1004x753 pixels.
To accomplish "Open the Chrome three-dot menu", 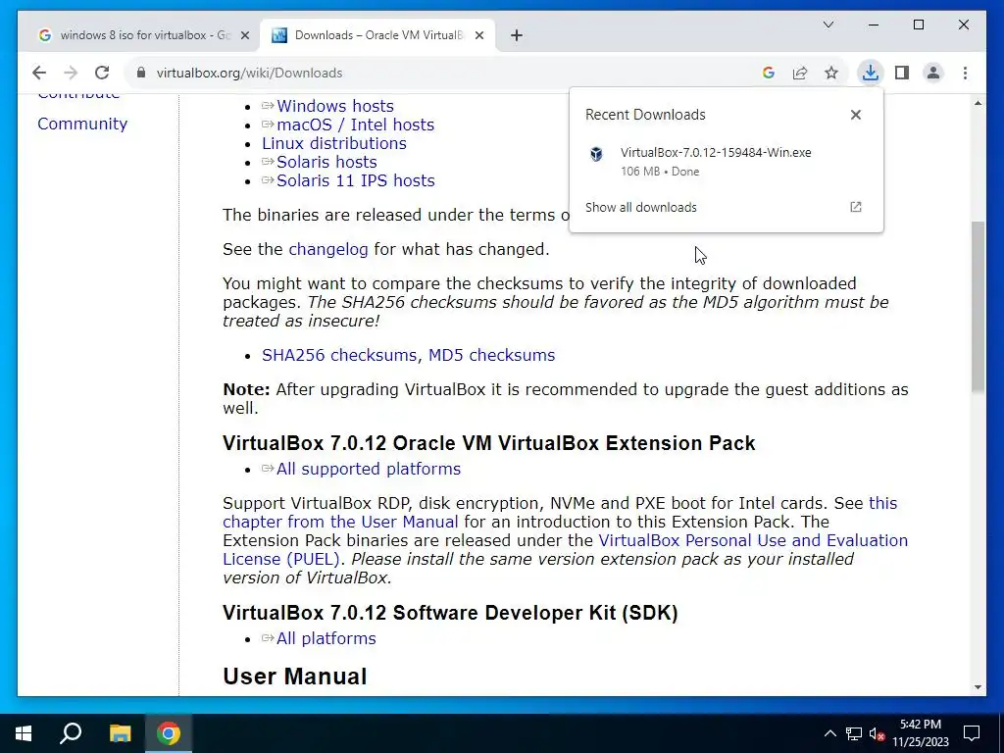I will click(965, 73).
